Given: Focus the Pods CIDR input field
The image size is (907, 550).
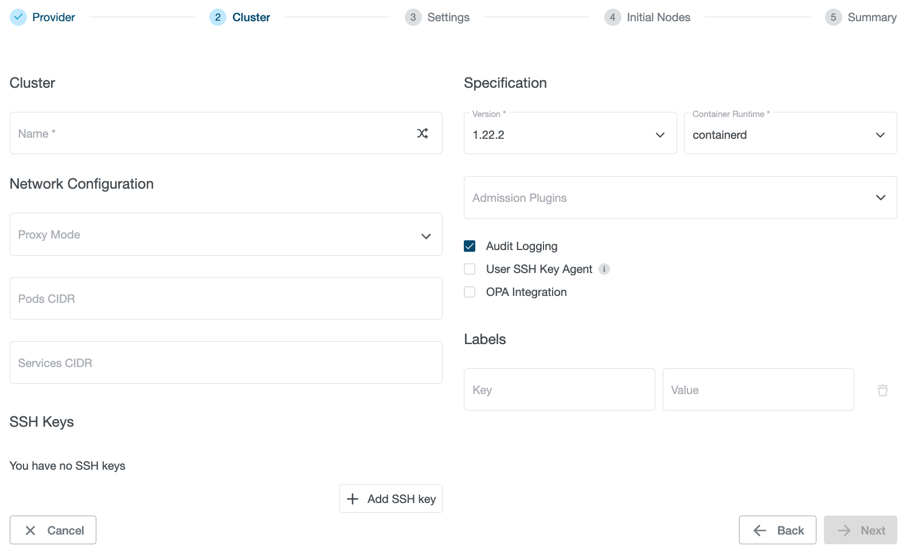Looking at the screenshot, I should point(226,298).
